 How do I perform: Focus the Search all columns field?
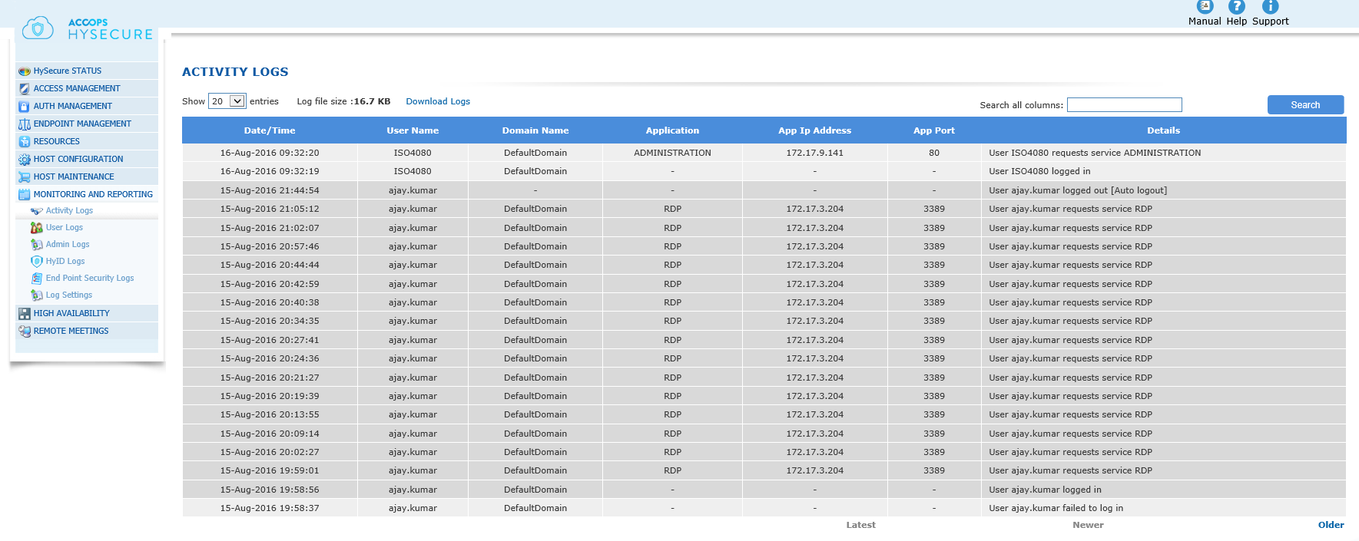(1124, 104)
